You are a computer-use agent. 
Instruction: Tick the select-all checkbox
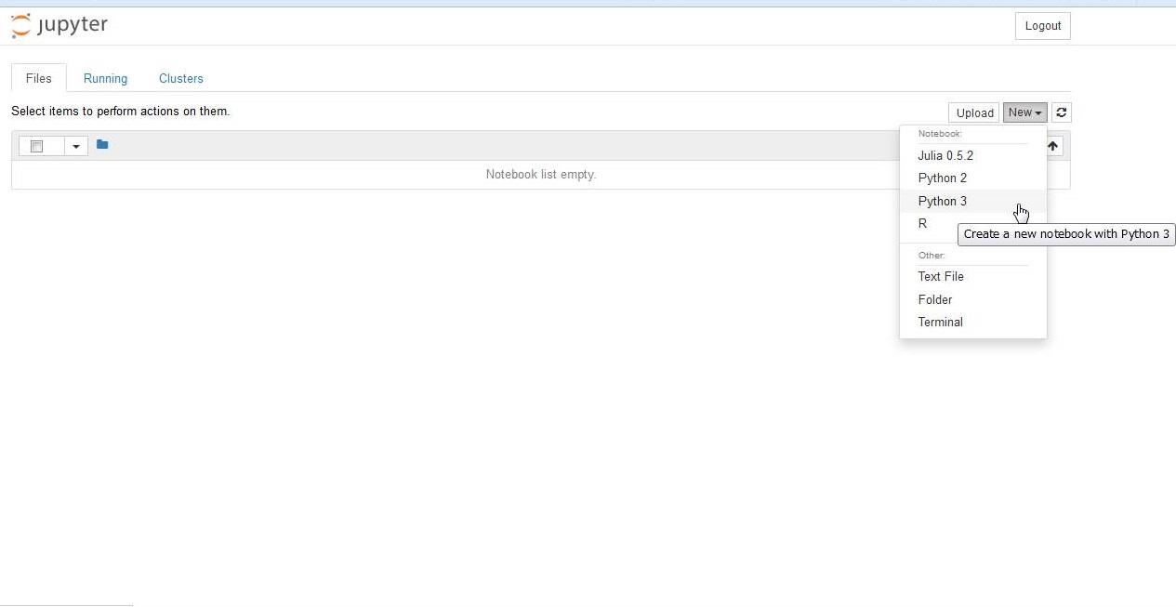(37, 147)
